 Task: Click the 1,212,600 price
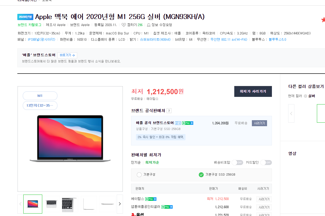[x=222, y=207]
